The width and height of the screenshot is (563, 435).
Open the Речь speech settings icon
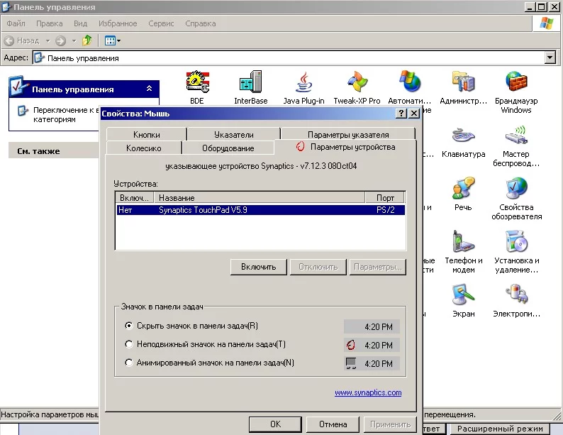pos(463,194)
